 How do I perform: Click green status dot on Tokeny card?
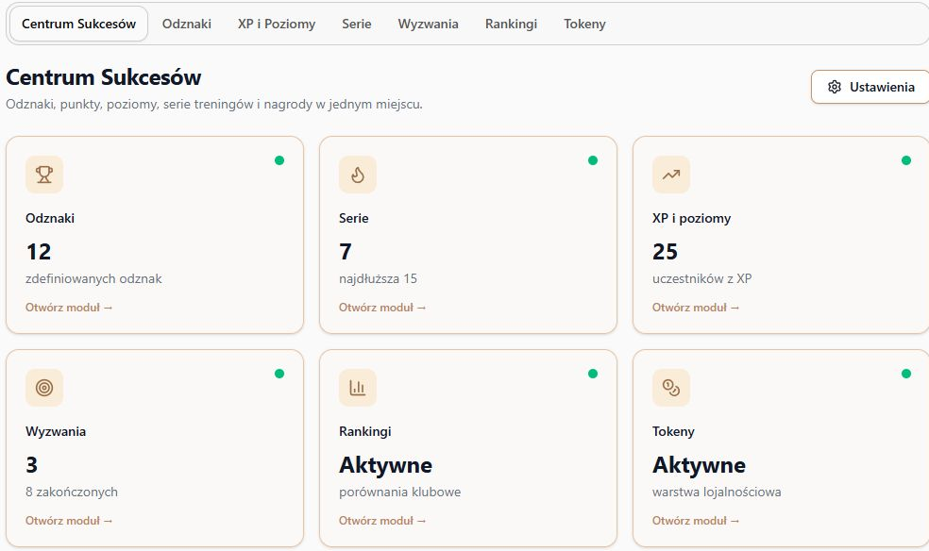click(x=906, y=374)
